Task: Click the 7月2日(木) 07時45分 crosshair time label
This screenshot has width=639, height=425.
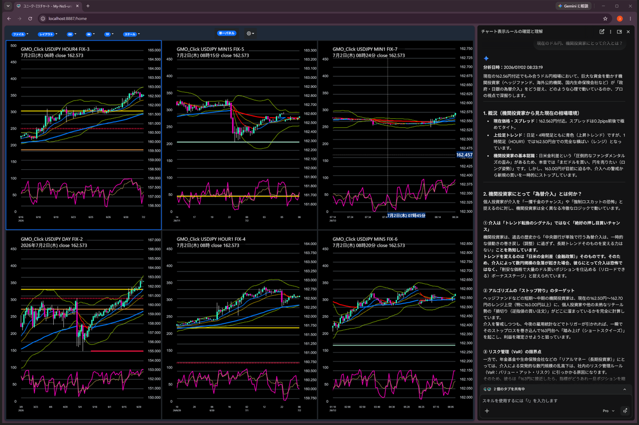Action: pos(406,216)
